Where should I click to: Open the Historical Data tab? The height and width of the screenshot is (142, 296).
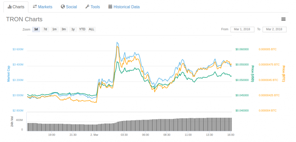124,7
